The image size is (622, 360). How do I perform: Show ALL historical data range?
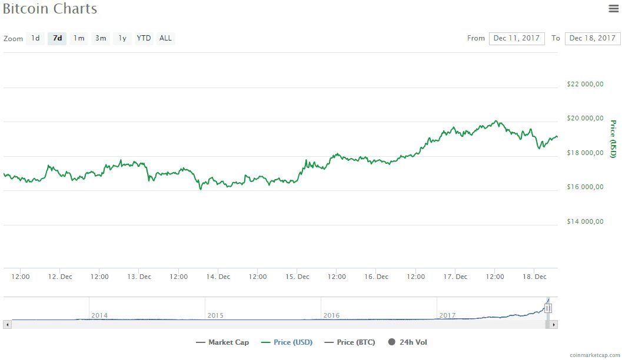click(x=165, y=38)
